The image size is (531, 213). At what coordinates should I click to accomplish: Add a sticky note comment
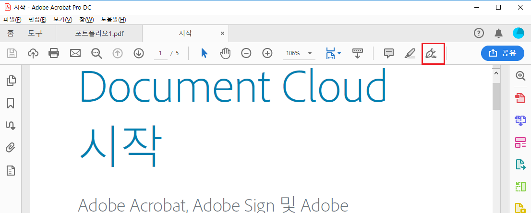[x=389, y=53]
